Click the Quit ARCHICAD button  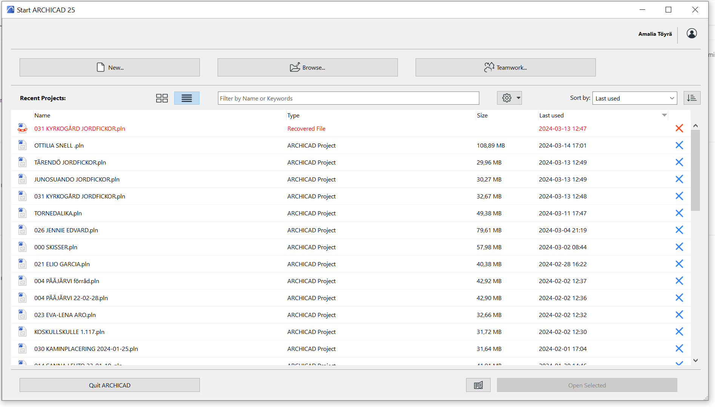coord(110,385)
